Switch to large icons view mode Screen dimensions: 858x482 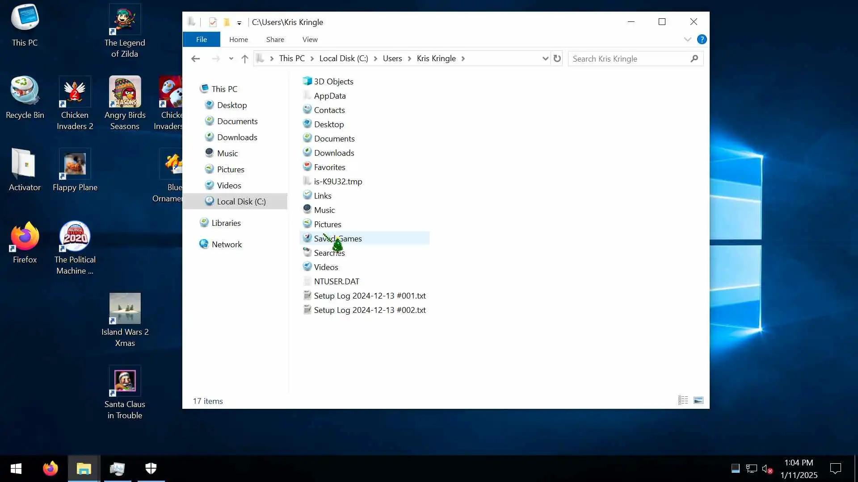point(698,400)
